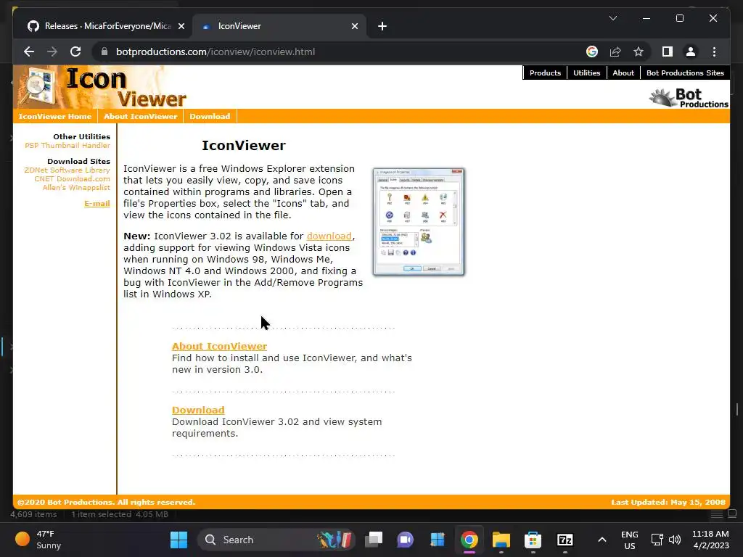Open the clock and date panel
Viewport: 743px width, 557px height.
tap(710, 540)
